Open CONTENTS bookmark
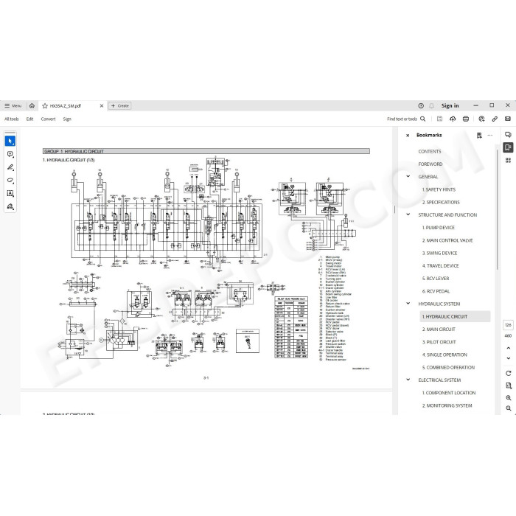The width and height of the screenshot is (516, 516). pyautogui.click(x=430, y=151)
